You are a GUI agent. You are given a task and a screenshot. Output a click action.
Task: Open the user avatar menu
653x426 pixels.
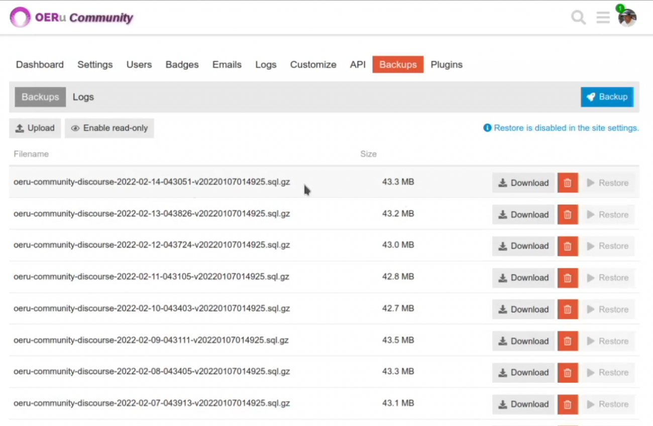pos(627,18)
